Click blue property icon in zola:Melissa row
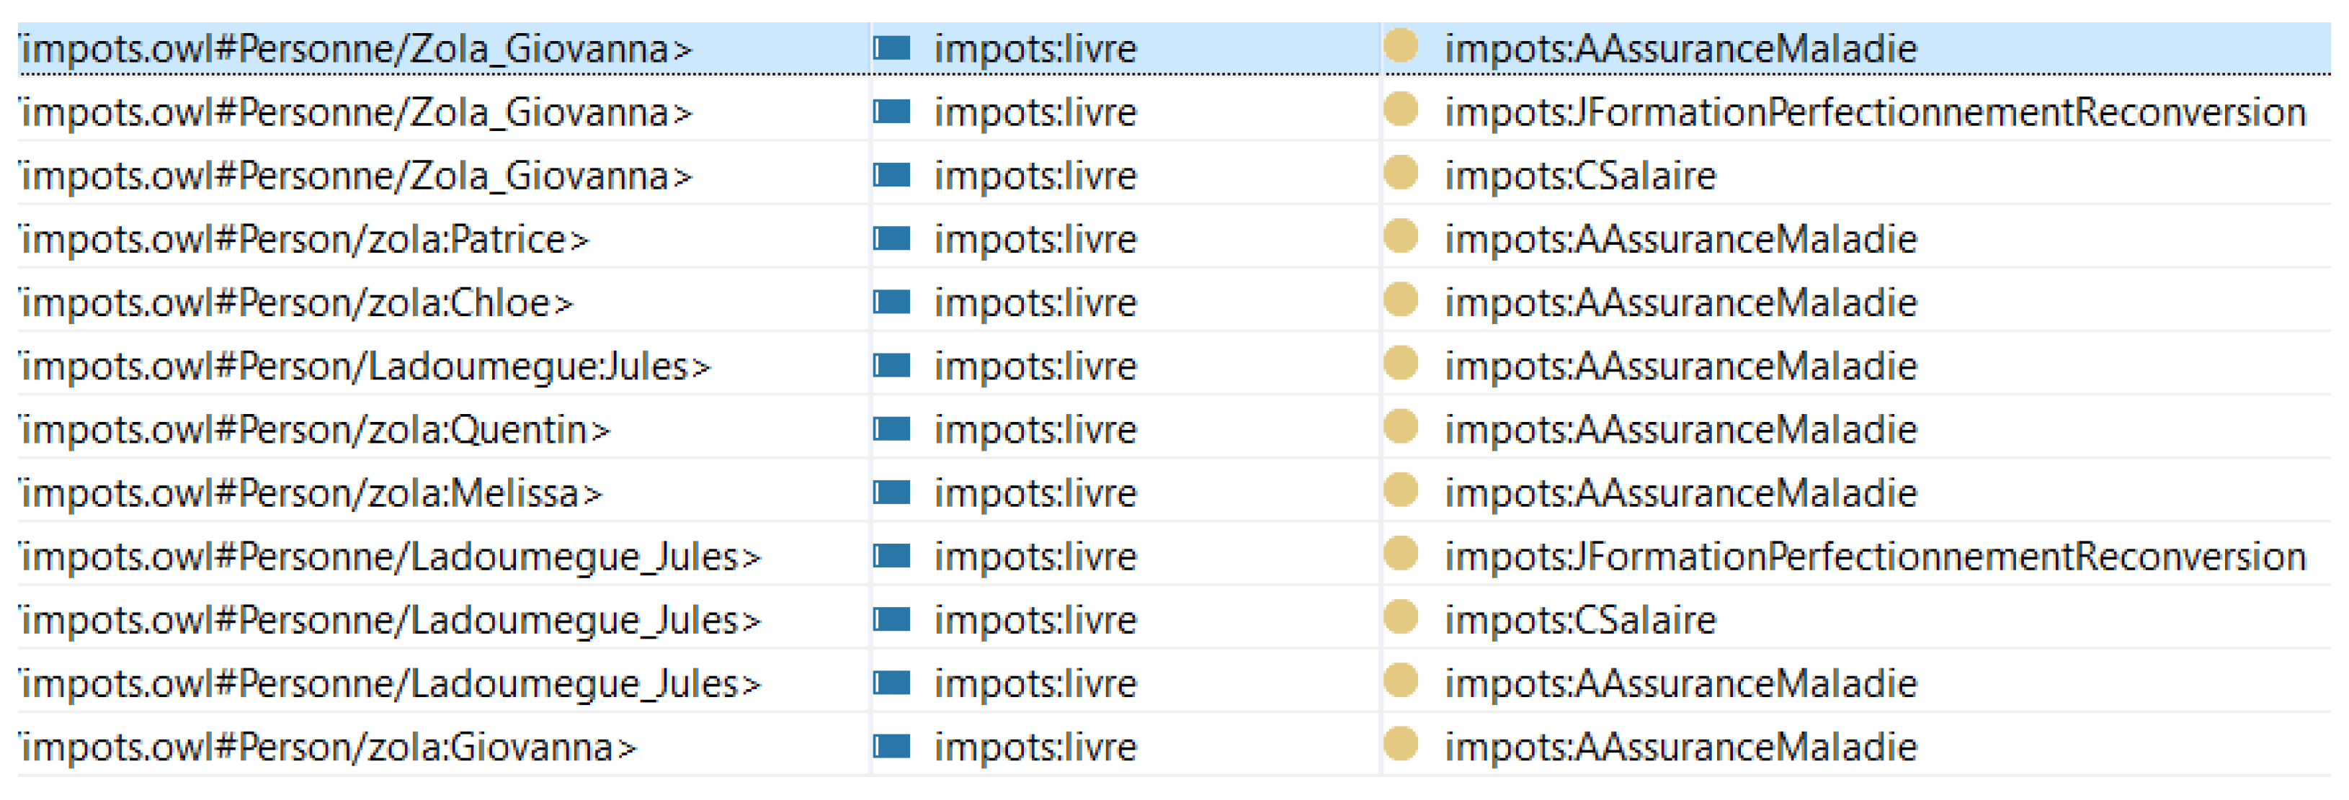2349x800 pixels. 891,493
